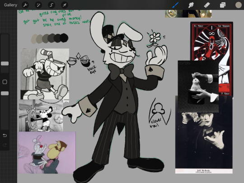Tap the square modify button on sidebar
The image size is (244, 183).
(5, 82)
